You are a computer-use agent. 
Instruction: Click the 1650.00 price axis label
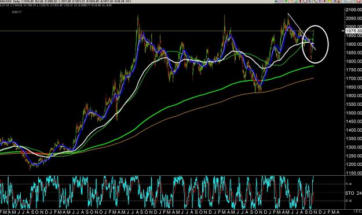coord(354,87)
